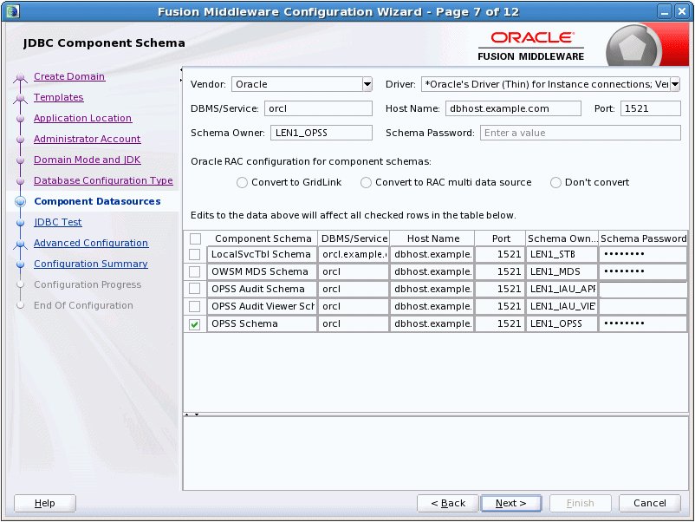Click the password cell for LocalSvcTbl Schema
This screenshot has width=695, height=522.
pyautogui.click(x=643, y=255)
